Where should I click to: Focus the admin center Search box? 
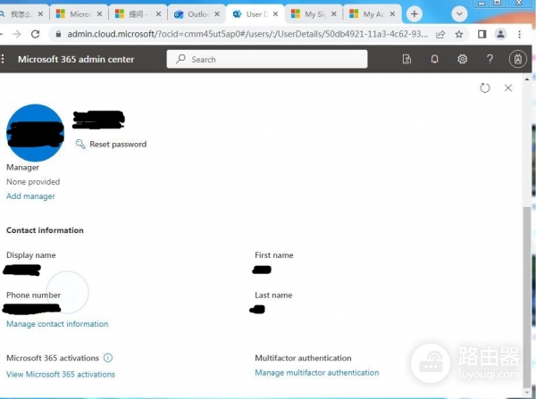[267, 59]
